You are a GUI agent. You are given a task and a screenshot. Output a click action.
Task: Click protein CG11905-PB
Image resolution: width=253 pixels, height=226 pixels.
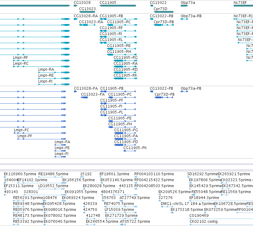click(112, 88)
